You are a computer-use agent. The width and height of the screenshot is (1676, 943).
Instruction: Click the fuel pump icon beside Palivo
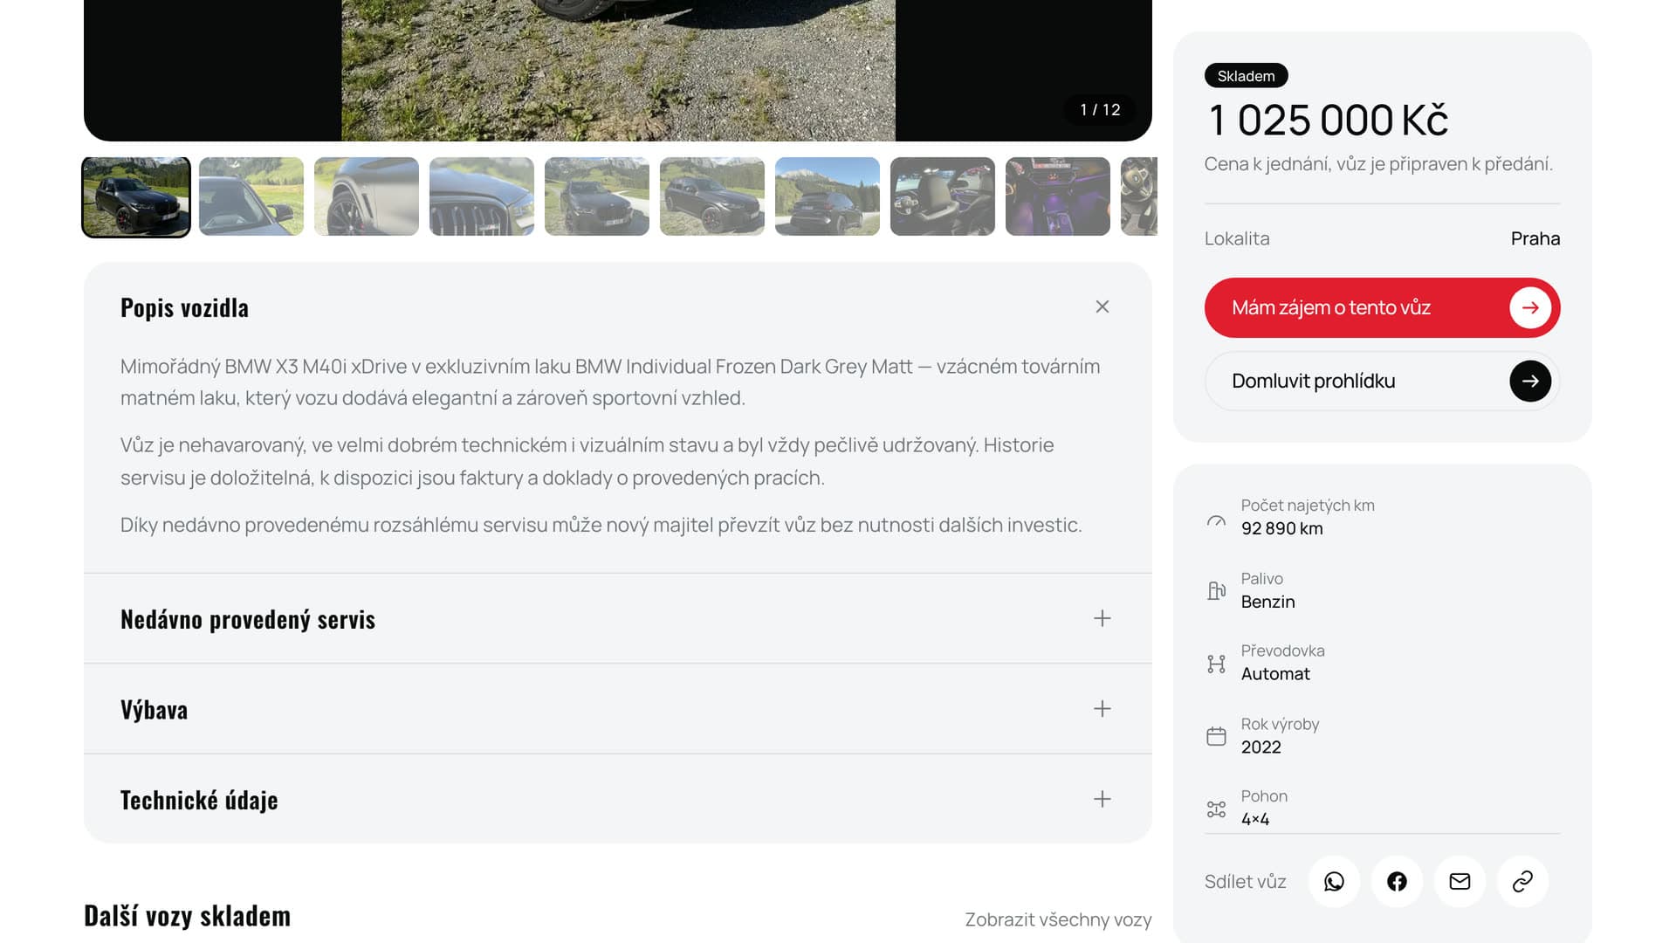[x=1216, y=591]
